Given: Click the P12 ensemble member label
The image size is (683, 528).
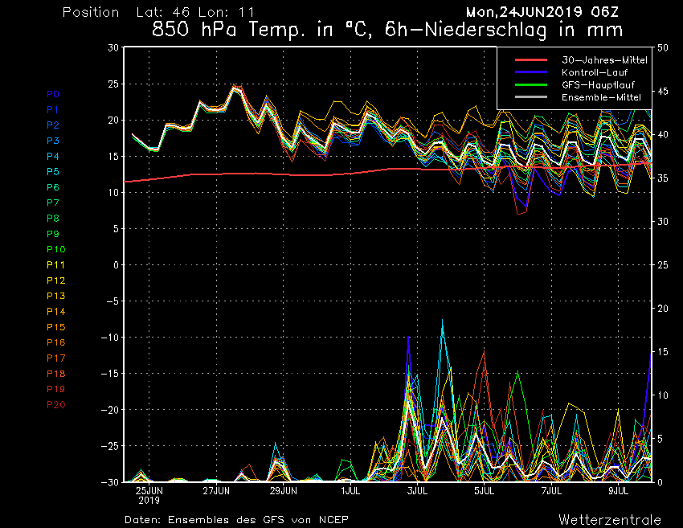Looking at the screenshot, I should [x=56, y=280].
